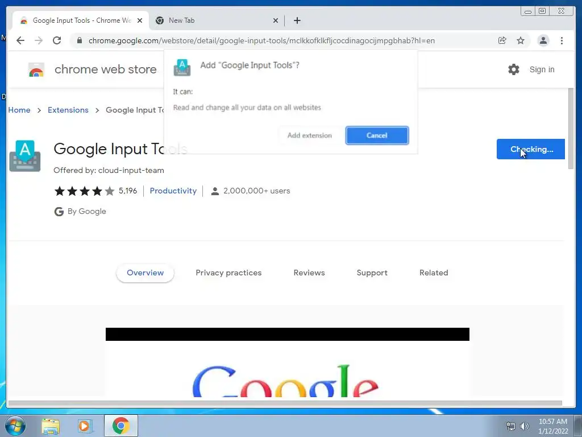Cancel the extension install dialog
Image resolution: width=582 pixels, height=437 pixels.
point(377,135)
